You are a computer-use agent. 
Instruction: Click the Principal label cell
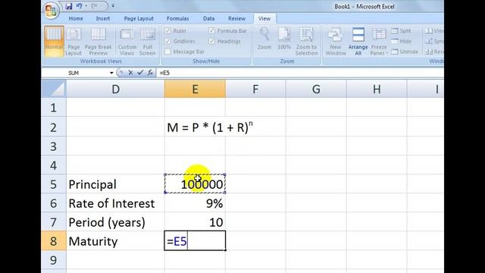[x=115, y=184]
